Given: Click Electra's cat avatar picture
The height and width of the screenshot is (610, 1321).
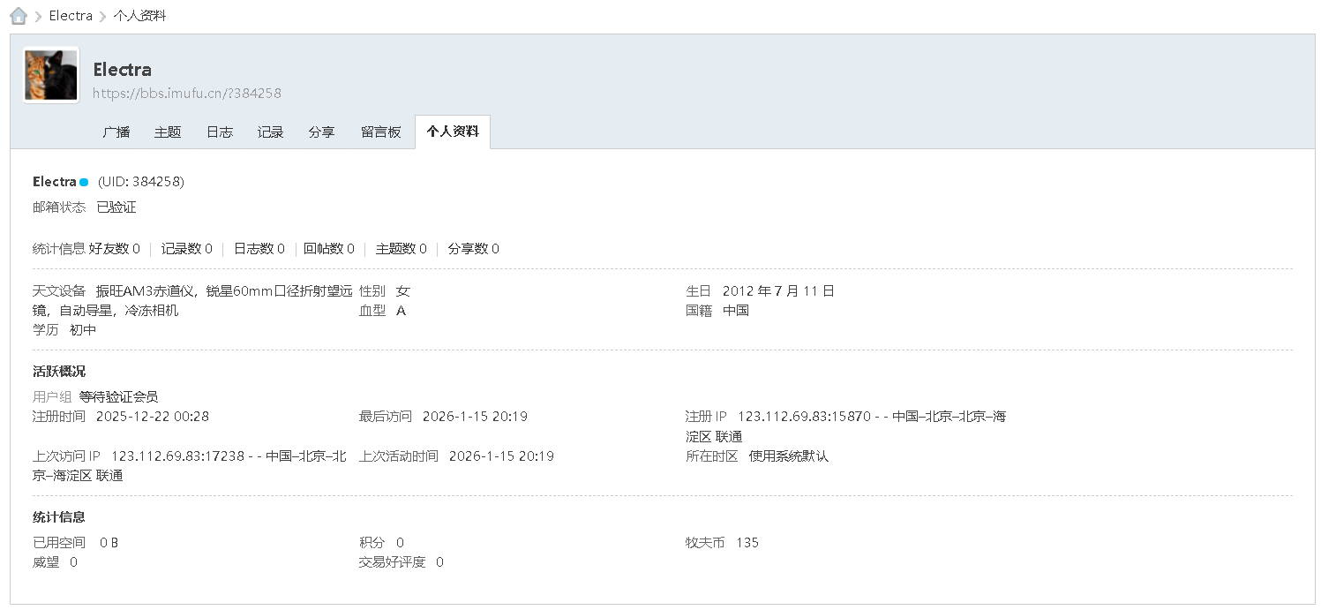Looking at the screenshot, I should (49, 74).
